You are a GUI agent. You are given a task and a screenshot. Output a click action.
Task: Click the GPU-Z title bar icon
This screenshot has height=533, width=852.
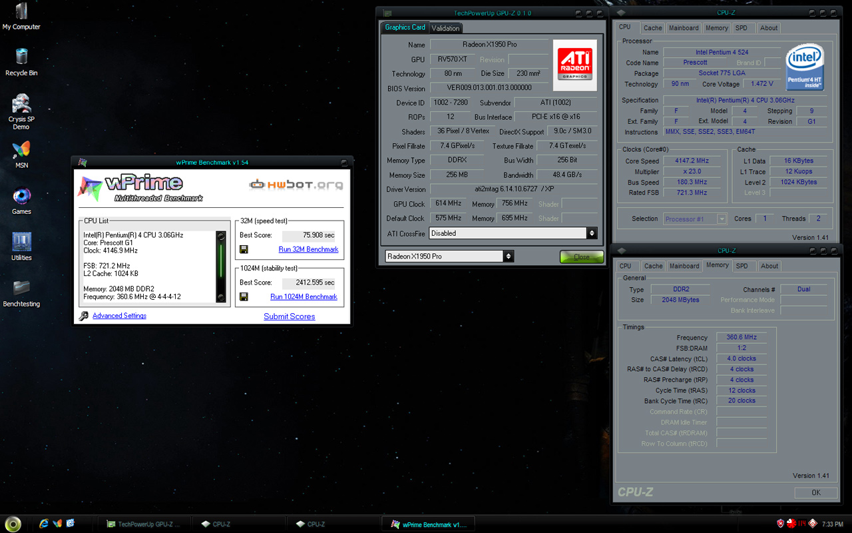point(387,13)
